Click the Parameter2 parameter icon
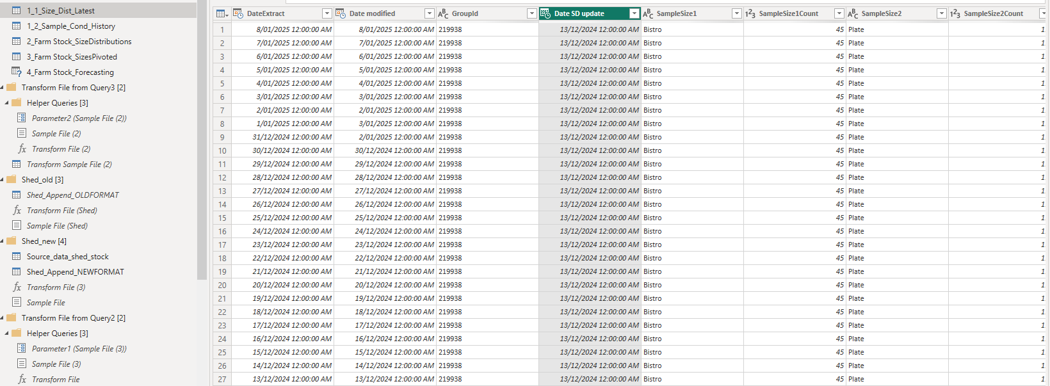Viewport: 1050px width, 386px height. click(22, 118)
